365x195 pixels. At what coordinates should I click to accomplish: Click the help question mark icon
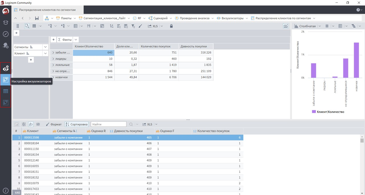[358, 10]
